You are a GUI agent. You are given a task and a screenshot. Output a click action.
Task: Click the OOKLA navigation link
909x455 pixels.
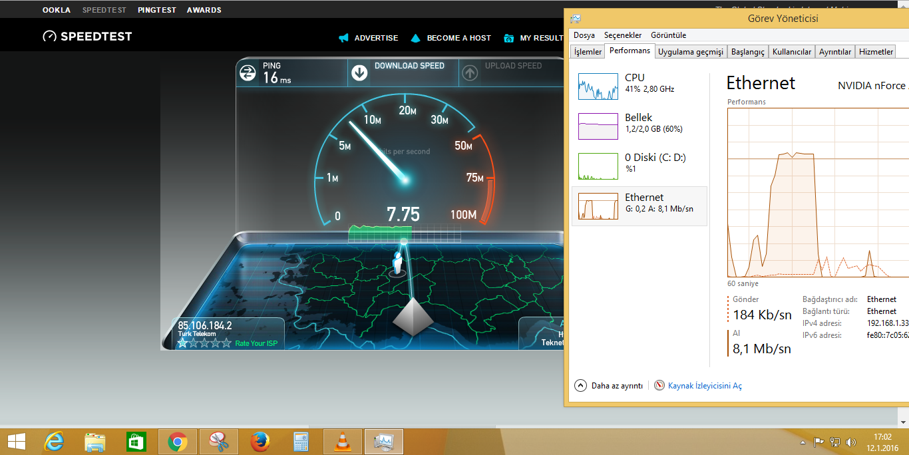[57, 10]
